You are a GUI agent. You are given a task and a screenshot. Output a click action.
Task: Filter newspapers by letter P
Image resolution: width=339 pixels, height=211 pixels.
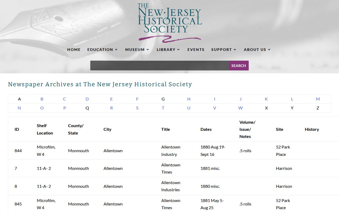64,108
